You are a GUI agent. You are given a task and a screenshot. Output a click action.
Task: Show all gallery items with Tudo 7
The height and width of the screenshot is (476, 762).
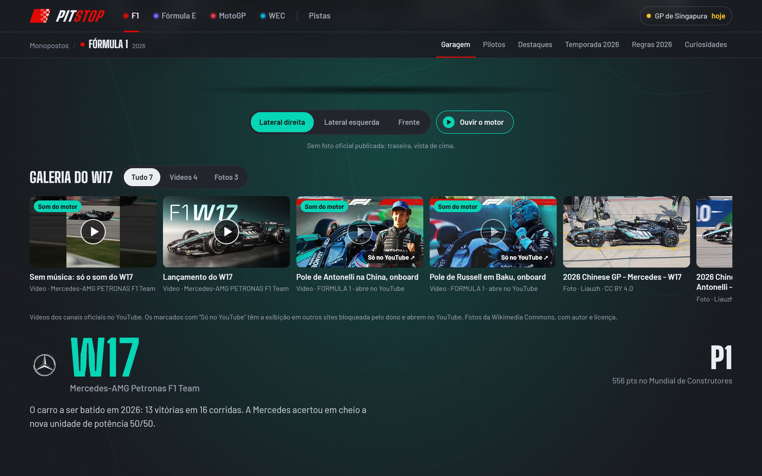tap(142, 177)
